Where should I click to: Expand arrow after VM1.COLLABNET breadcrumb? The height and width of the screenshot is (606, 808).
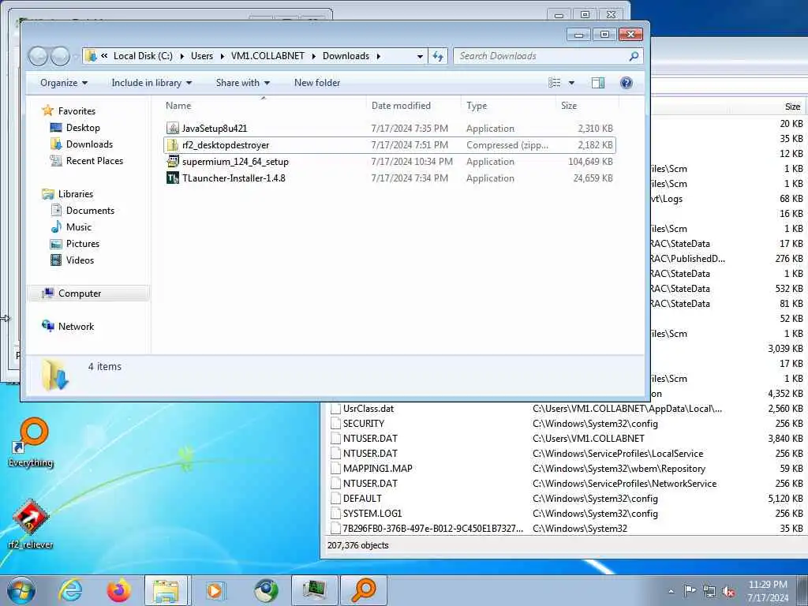[313, 56]
